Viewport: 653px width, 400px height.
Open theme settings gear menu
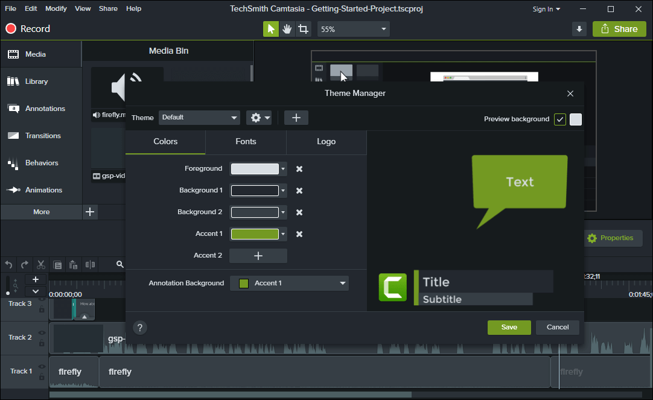tap(259, 118)
